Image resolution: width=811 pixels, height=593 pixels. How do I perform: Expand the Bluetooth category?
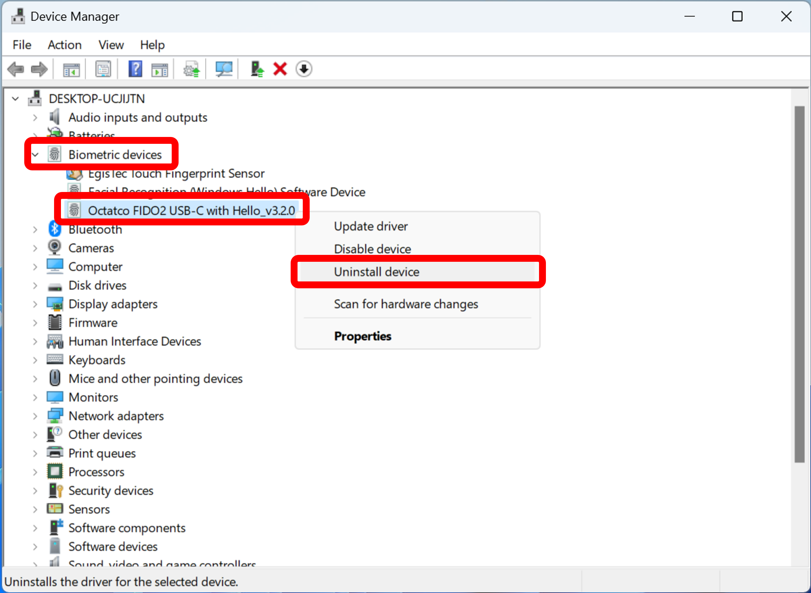tap(35, 229)
